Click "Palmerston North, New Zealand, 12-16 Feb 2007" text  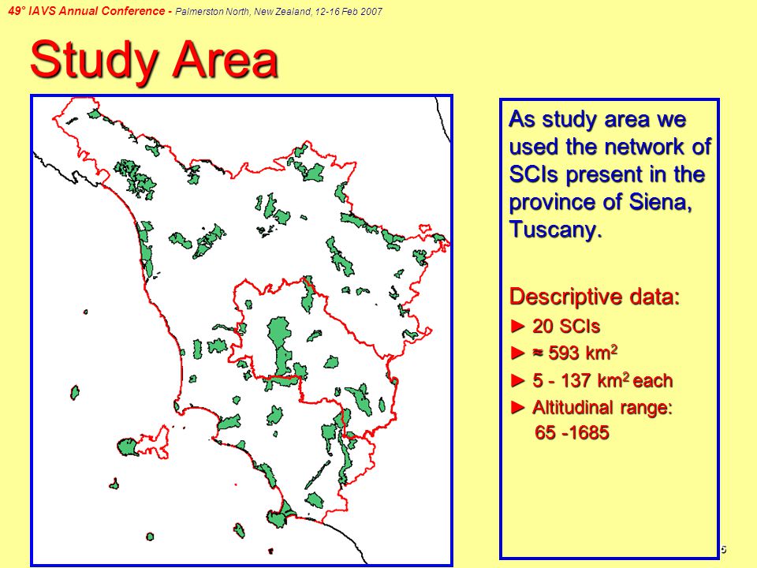coord(278,12)
